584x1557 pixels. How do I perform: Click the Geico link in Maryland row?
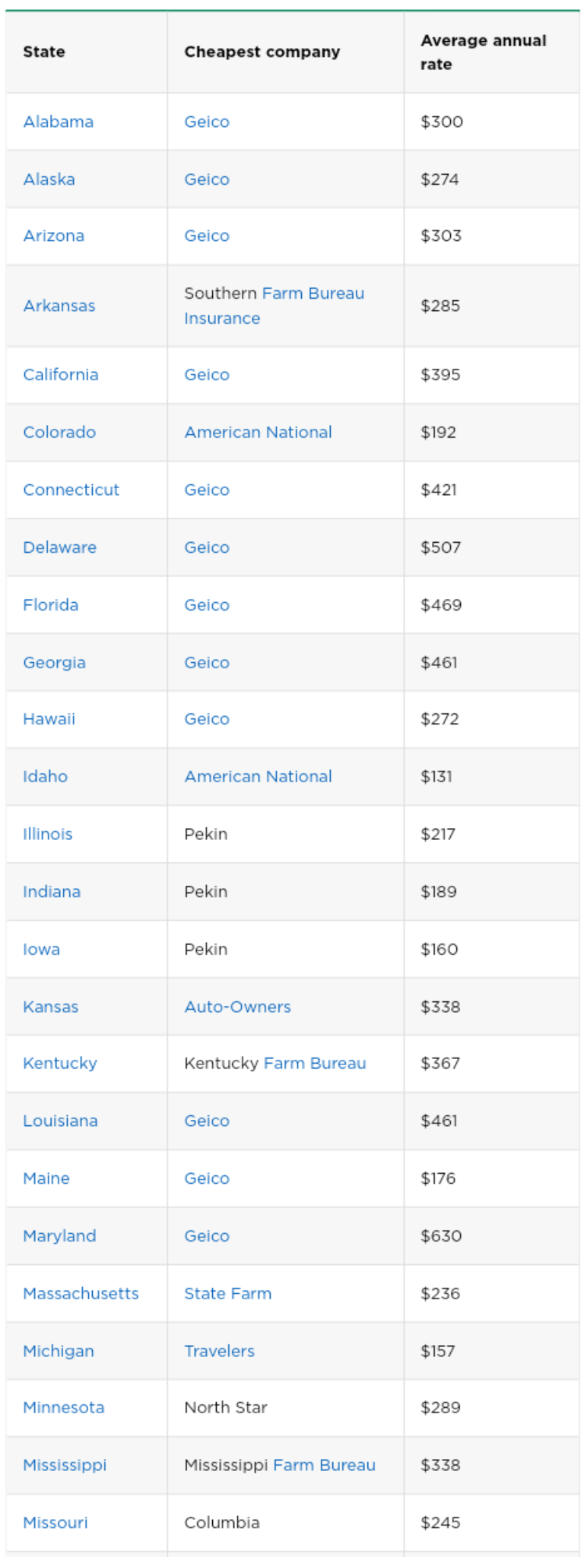206,1236
